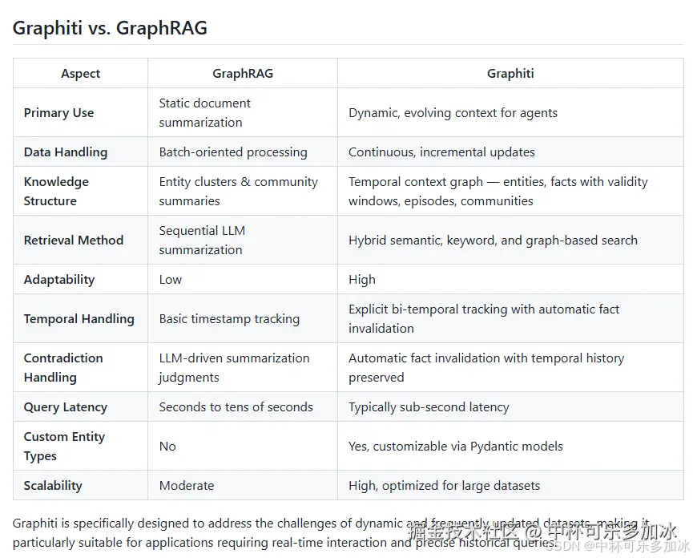The height and width of the screenshot is (558, 693).
Task: Click the Primary Use row label
Action: [x=58, y=113]
